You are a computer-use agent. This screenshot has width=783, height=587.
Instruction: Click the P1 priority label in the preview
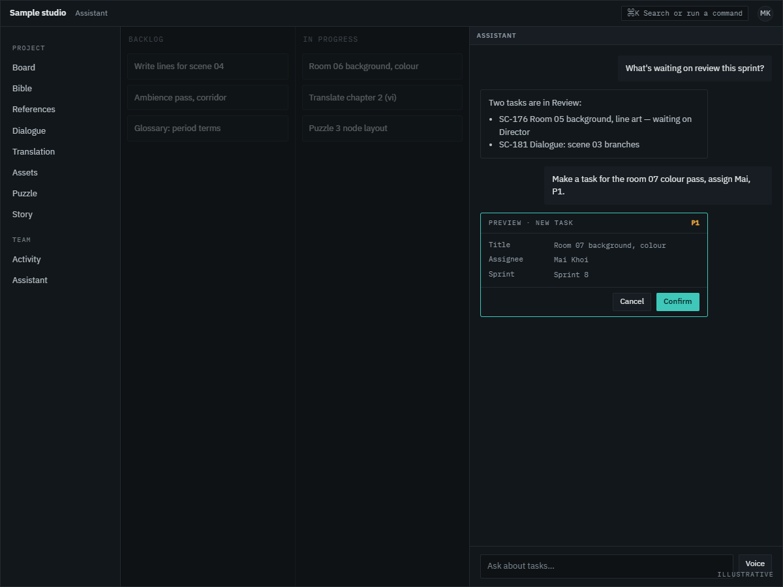696,223
